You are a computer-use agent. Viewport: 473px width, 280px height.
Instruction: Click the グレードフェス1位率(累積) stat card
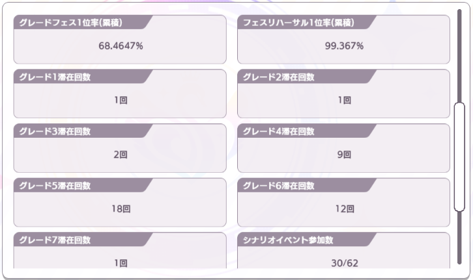[x=120, y=40]
